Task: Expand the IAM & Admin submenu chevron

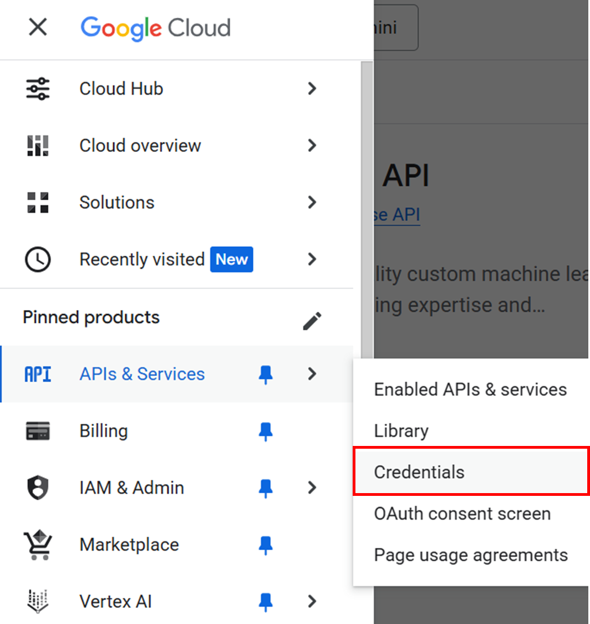Action: 312,488
